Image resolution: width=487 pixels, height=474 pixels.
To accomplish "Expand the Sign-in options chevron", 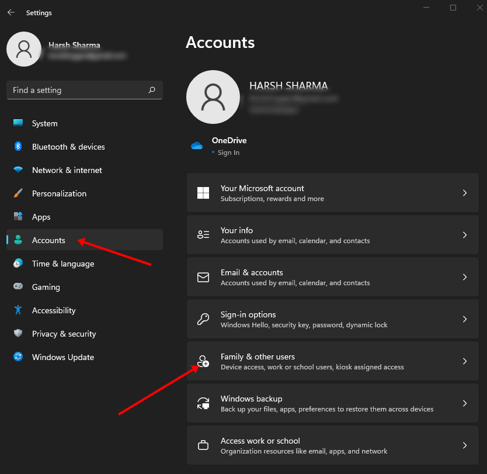I will click(x=465, y=319).
